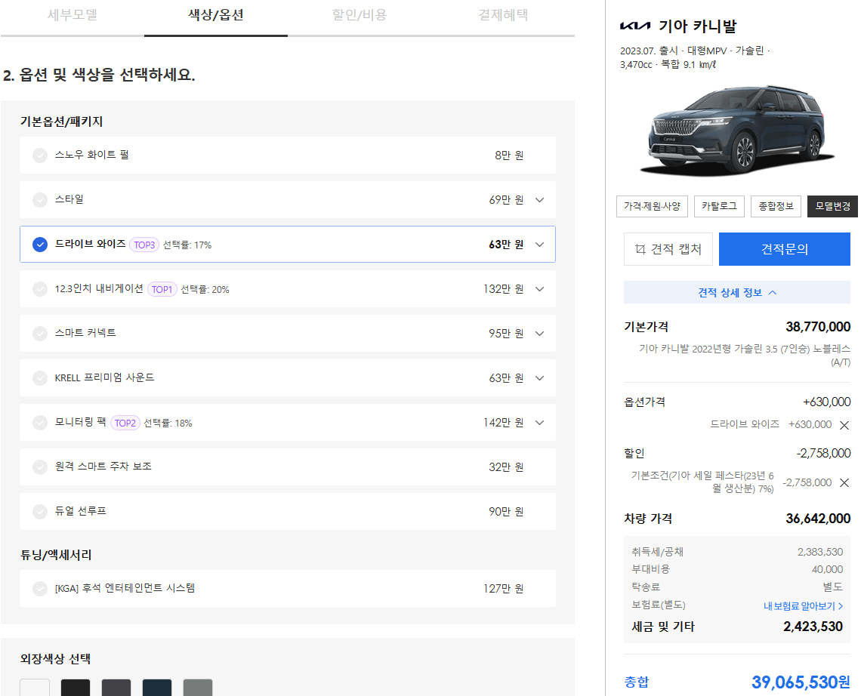Image resolution: width=861 pixels, height=696 pixels.
Task: Expand 드라이브 와이즈 details chevron
Action: coord(540,245)
